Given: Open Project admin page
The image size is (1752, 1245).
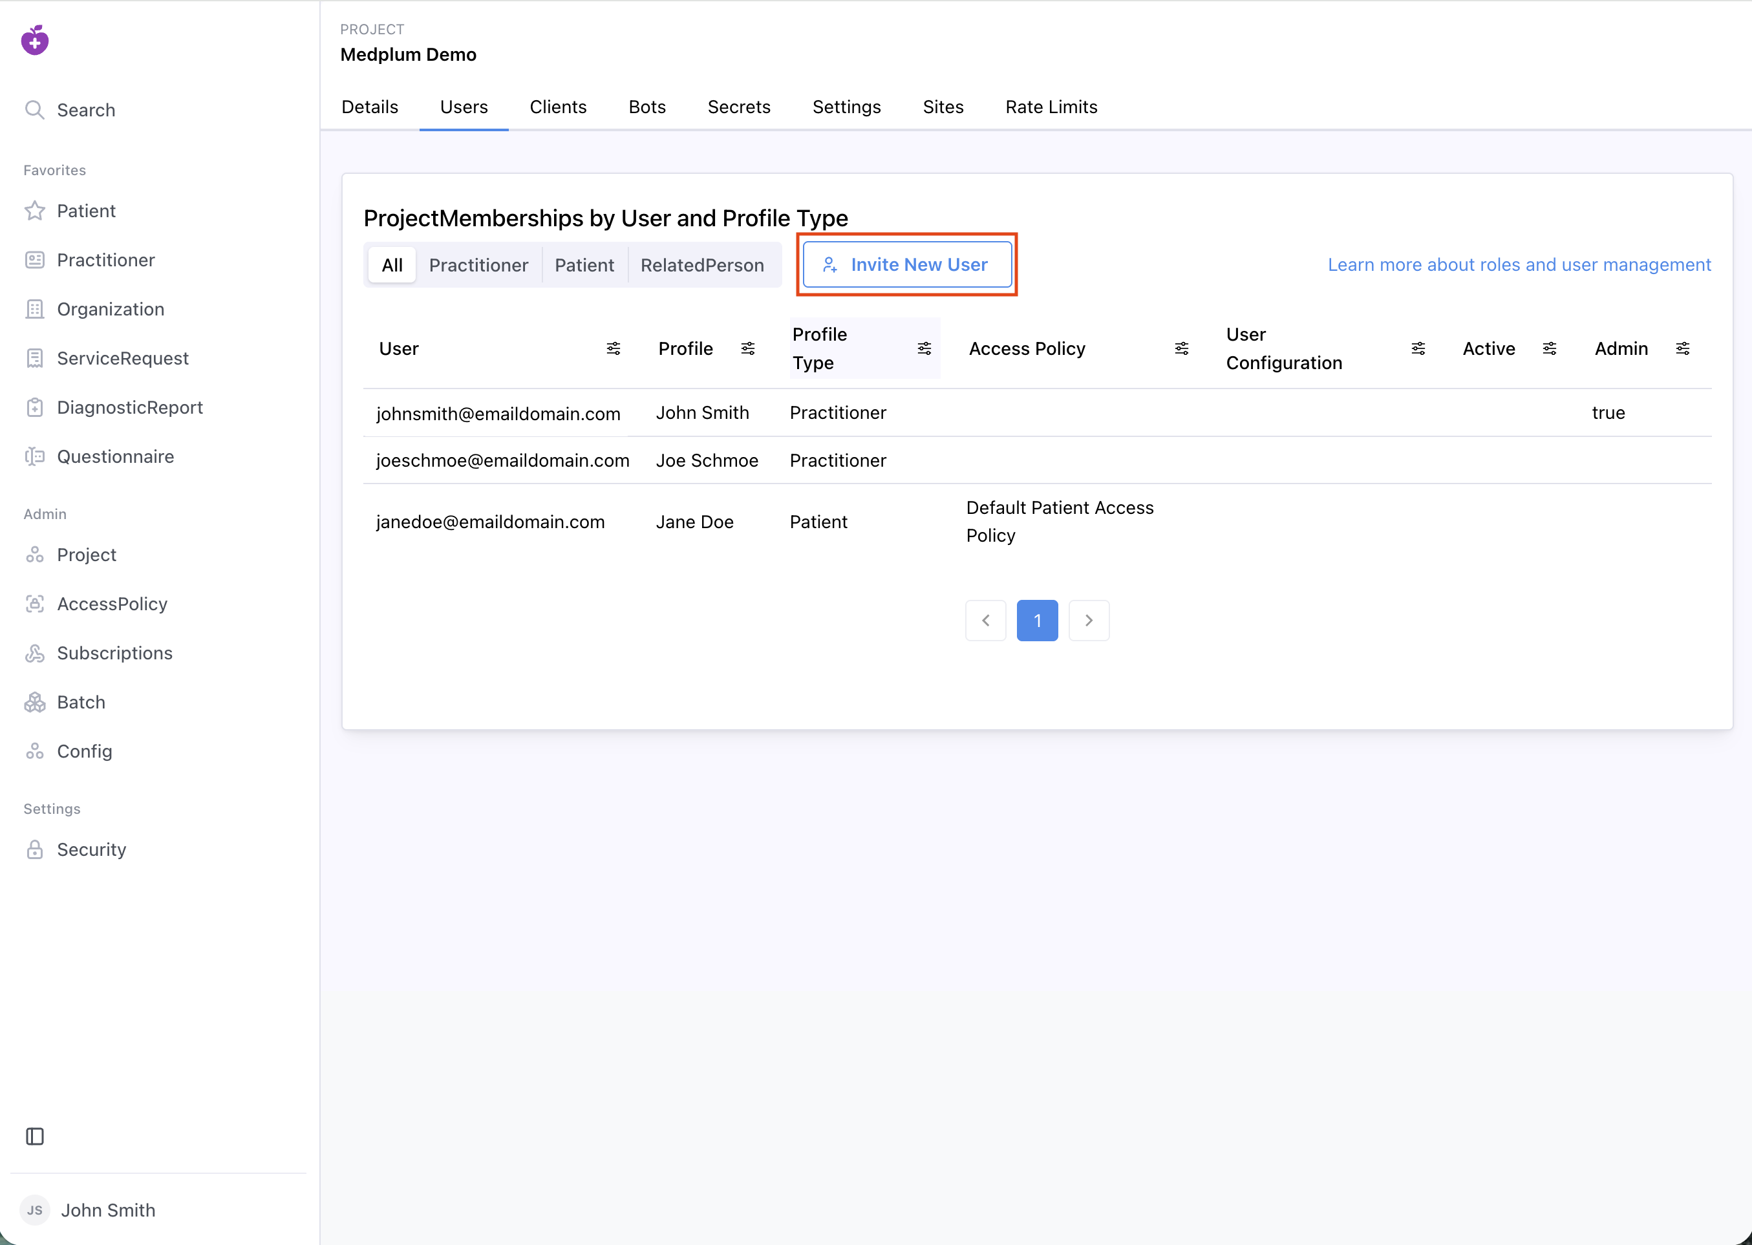Looking at the screenshot, I should coord(70,554).
